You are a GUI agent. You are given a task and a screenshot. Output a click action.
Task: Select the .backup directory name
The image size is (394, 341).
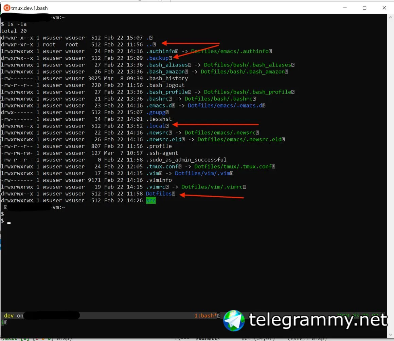coord(157,58)
